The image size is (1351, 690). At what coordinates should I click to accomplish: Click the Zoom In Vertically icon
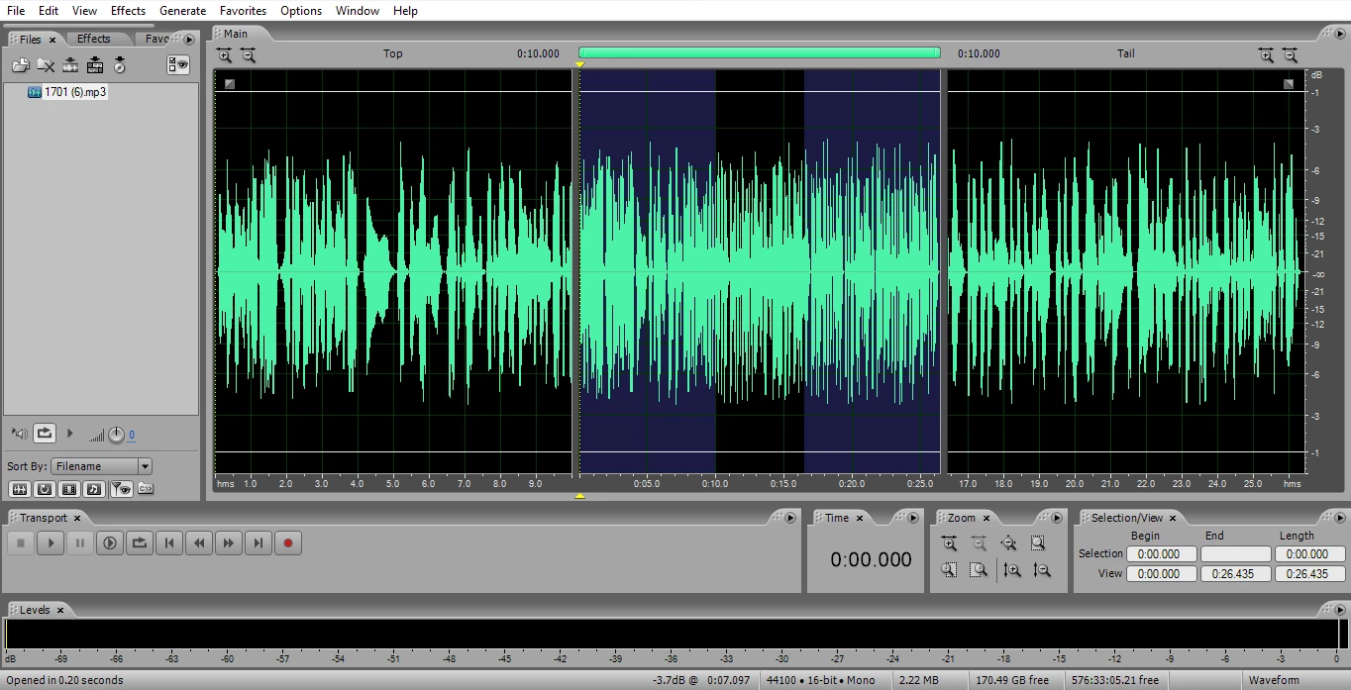click(x=1011, y=570)
